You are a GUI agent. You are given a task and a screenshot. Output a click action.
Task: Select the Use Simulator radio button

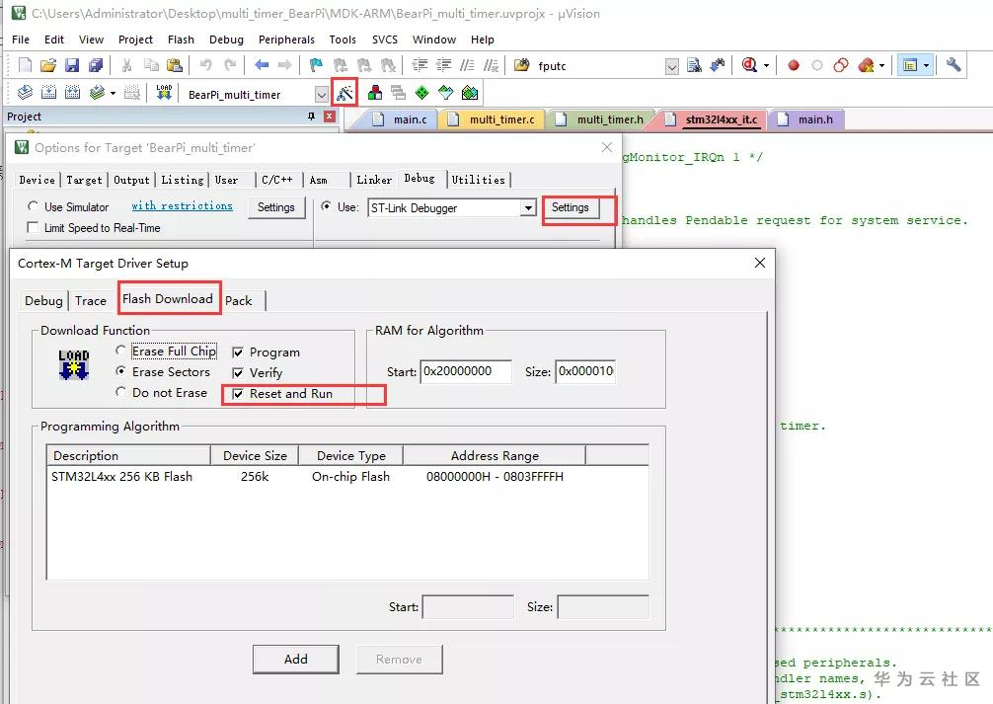coord(33,206)
